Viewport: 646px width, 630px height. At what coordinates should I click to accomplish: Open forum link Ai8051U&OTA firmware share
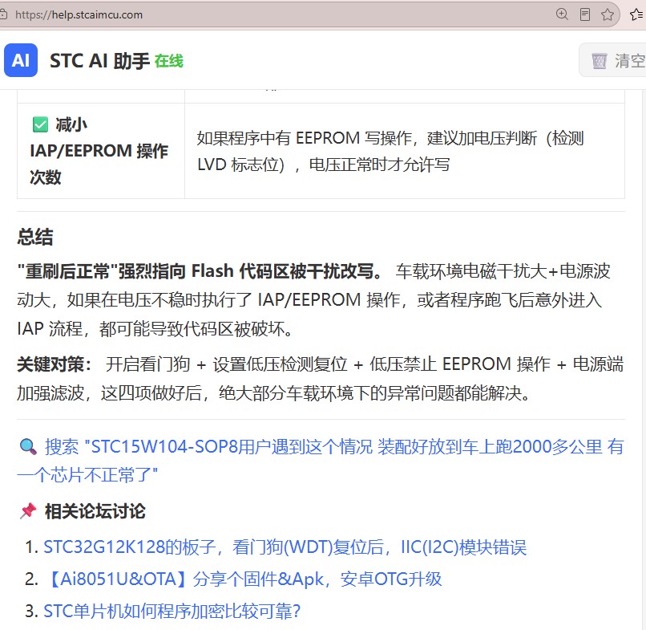[x=243, y=579]
